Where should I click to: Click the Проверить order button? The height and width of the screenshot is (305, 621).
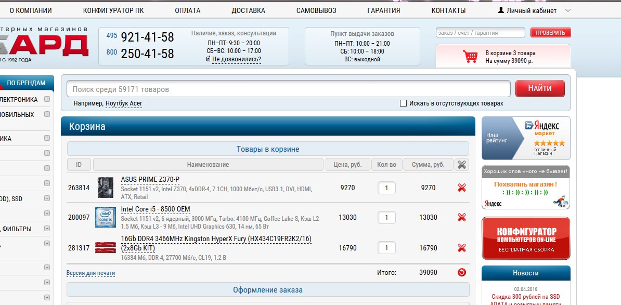pos(550,33)
